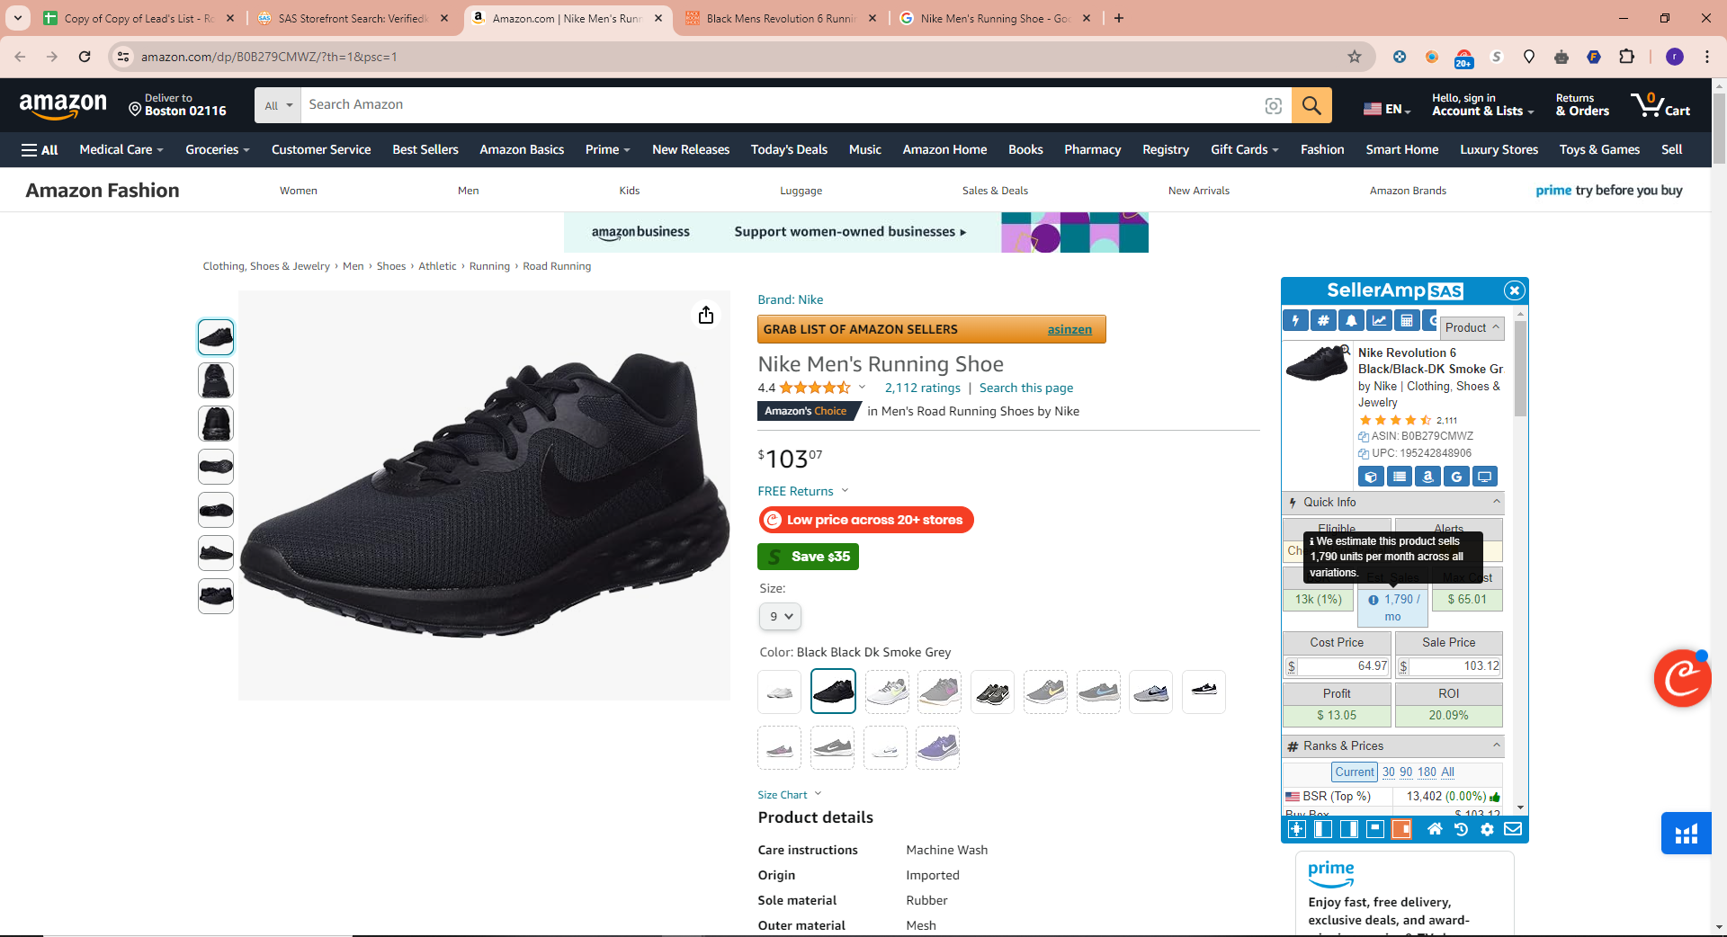Open Account & Lists menu

pyautogui.click(x=1482, y=105)
